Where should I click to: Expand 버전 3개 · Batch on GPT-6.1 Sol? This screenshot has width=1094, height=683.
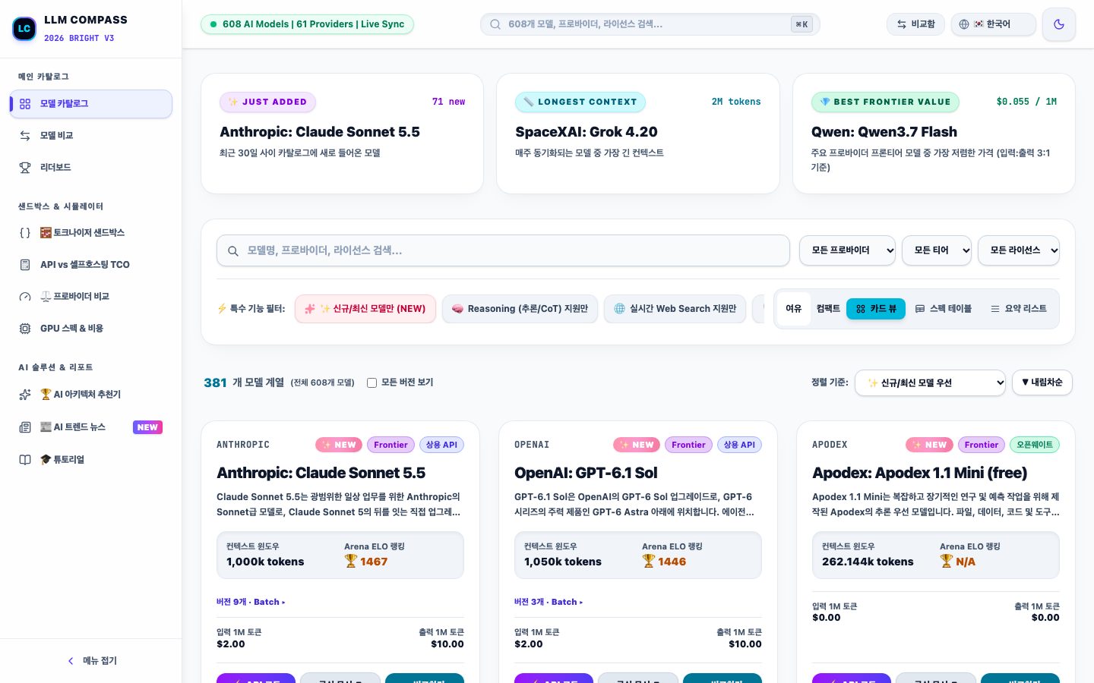[x=549, y=602]
